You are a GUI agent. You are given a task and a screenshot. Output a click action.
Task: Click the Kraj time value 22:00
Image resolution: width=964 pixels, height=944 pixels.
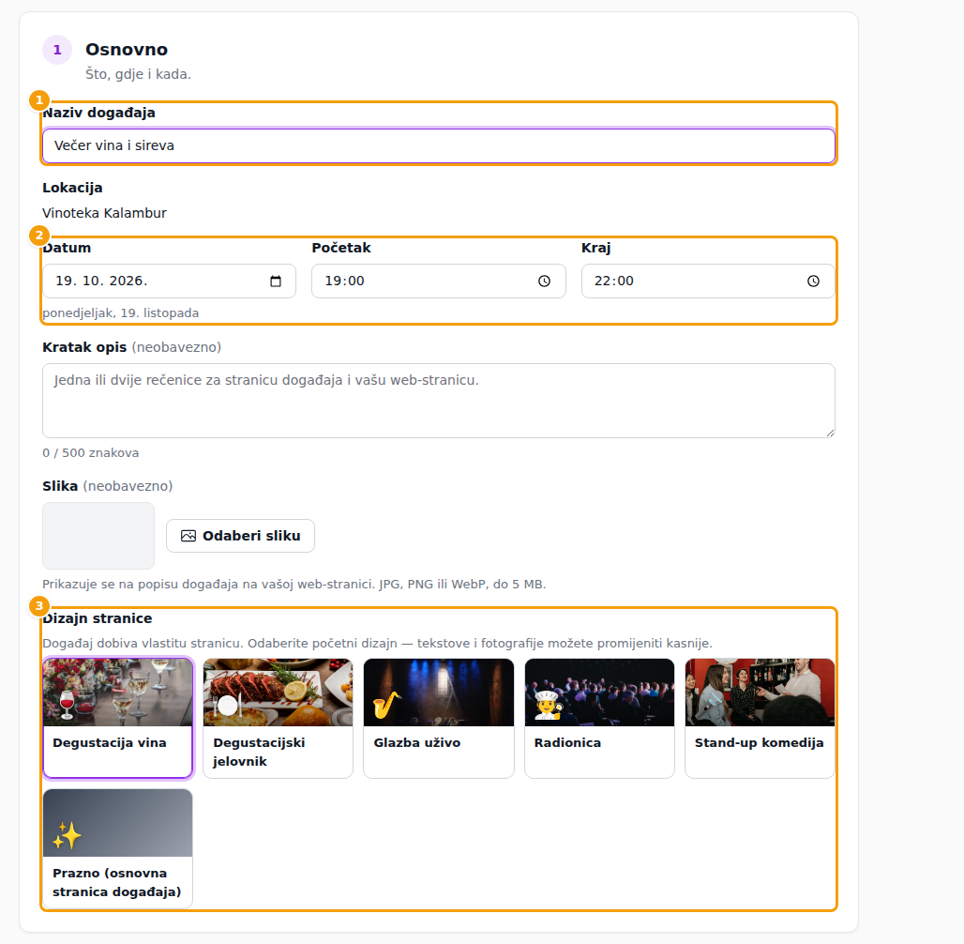[613, 282]
